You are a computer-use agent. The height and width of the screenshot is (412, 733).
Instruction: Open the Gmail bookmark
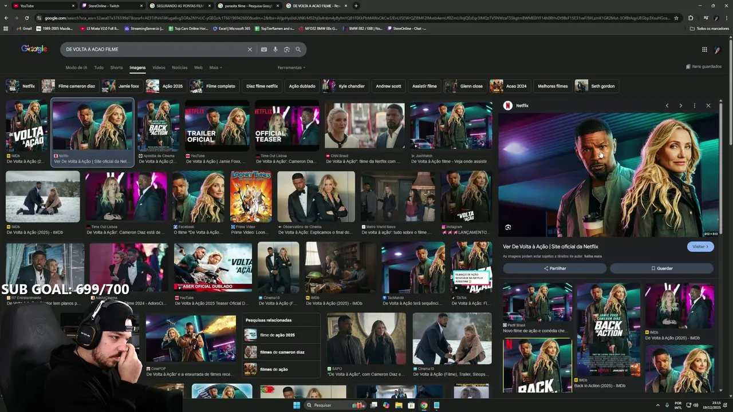coord(23,28)
